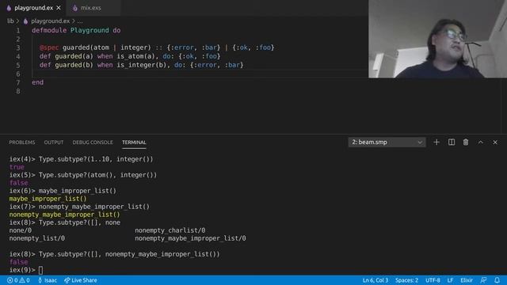Screen dimensions: 507x285
Task: Click the webcam video overlay
Action: tap(437, 39)
